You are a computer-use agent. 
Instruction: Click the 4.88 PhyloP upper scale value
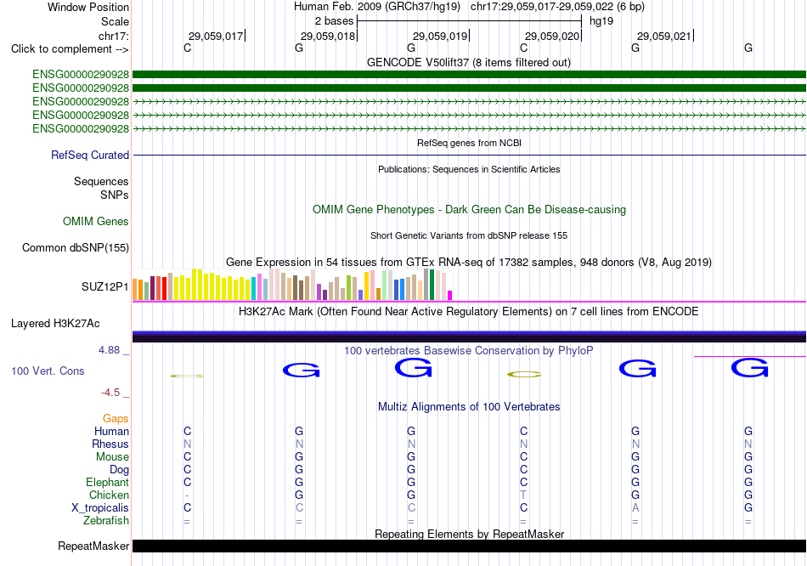tap(109, 350)
